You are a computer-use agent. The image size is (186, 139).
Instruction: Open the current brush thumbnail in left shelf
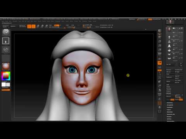click(x=6, y=32)
